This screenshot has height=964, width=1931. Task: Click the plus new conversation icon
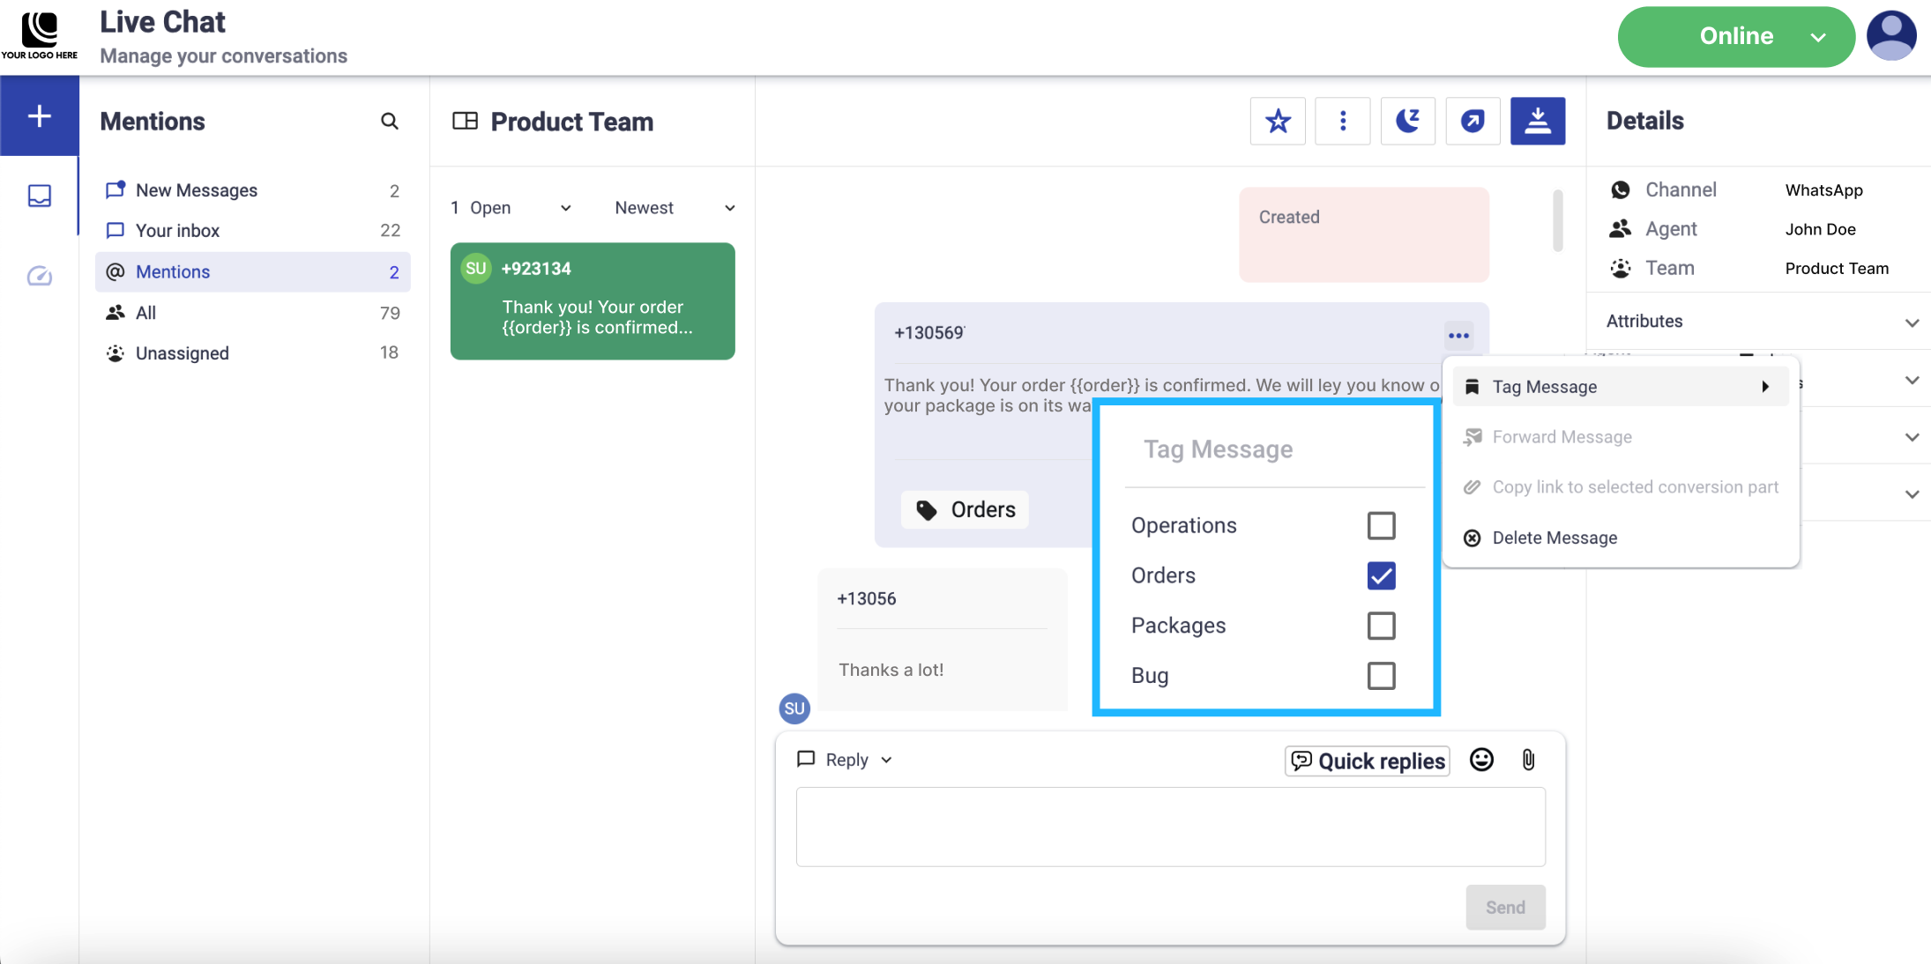[x=40, y=115]
